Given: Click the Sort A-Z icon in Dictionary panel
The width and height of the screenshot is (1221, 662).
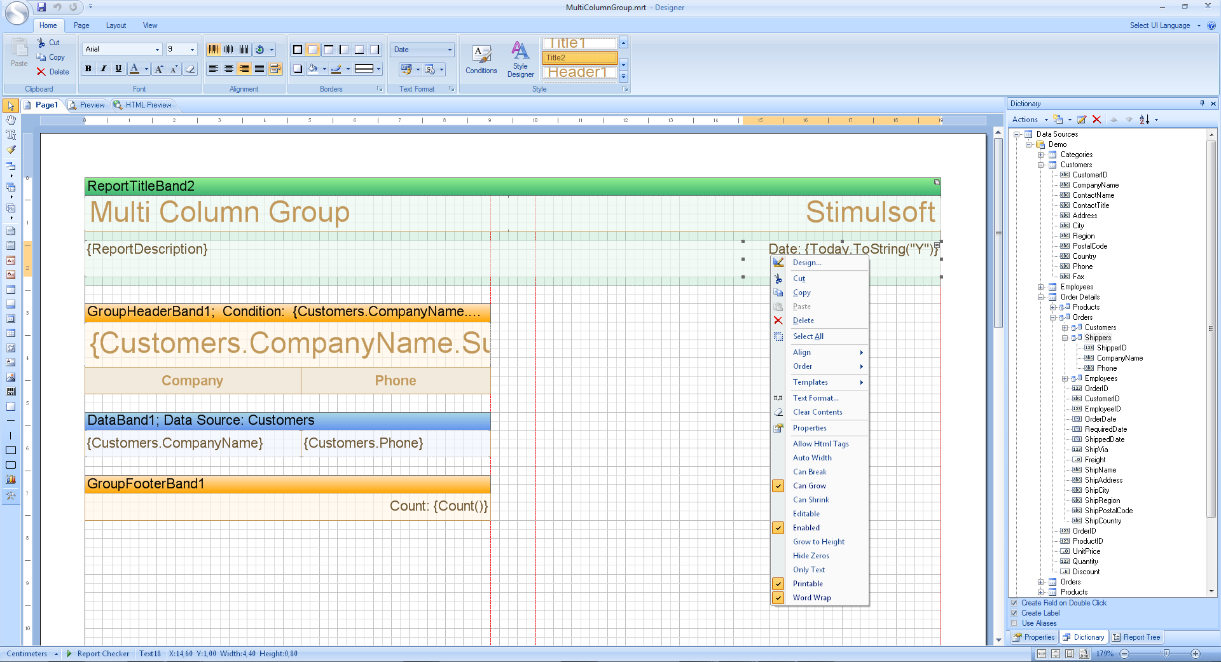Looking at the screenshot, I should [x=1144, y=120].
